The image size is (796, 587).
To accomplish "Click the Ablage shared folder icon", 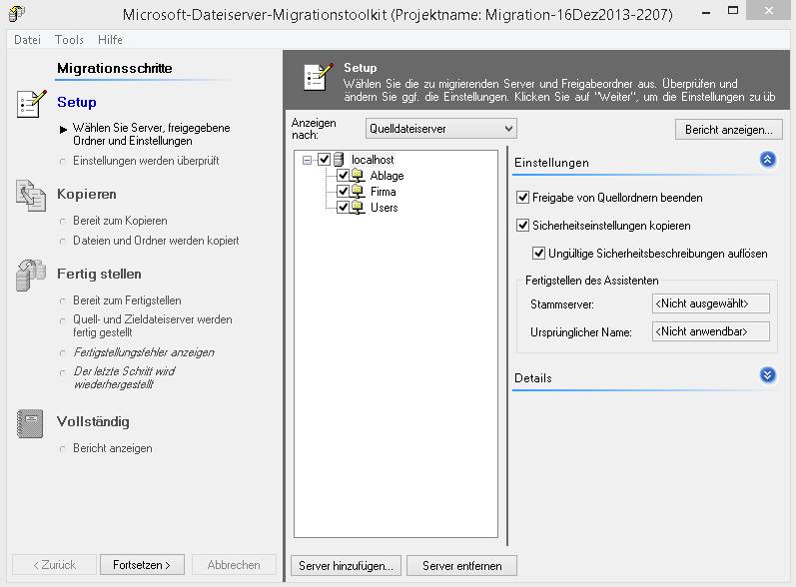I will point(358,176).
